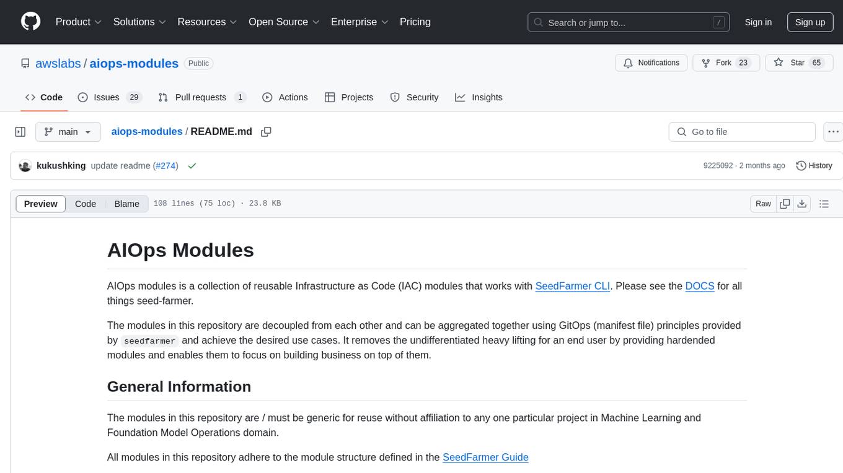Copy the raw file contents

click(x=785, y=204)
